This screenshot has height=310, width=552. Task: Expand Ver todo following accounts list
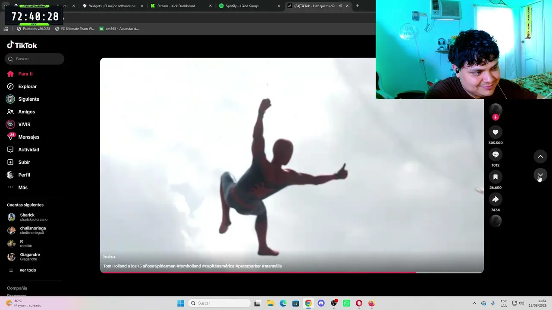(22, 270)
